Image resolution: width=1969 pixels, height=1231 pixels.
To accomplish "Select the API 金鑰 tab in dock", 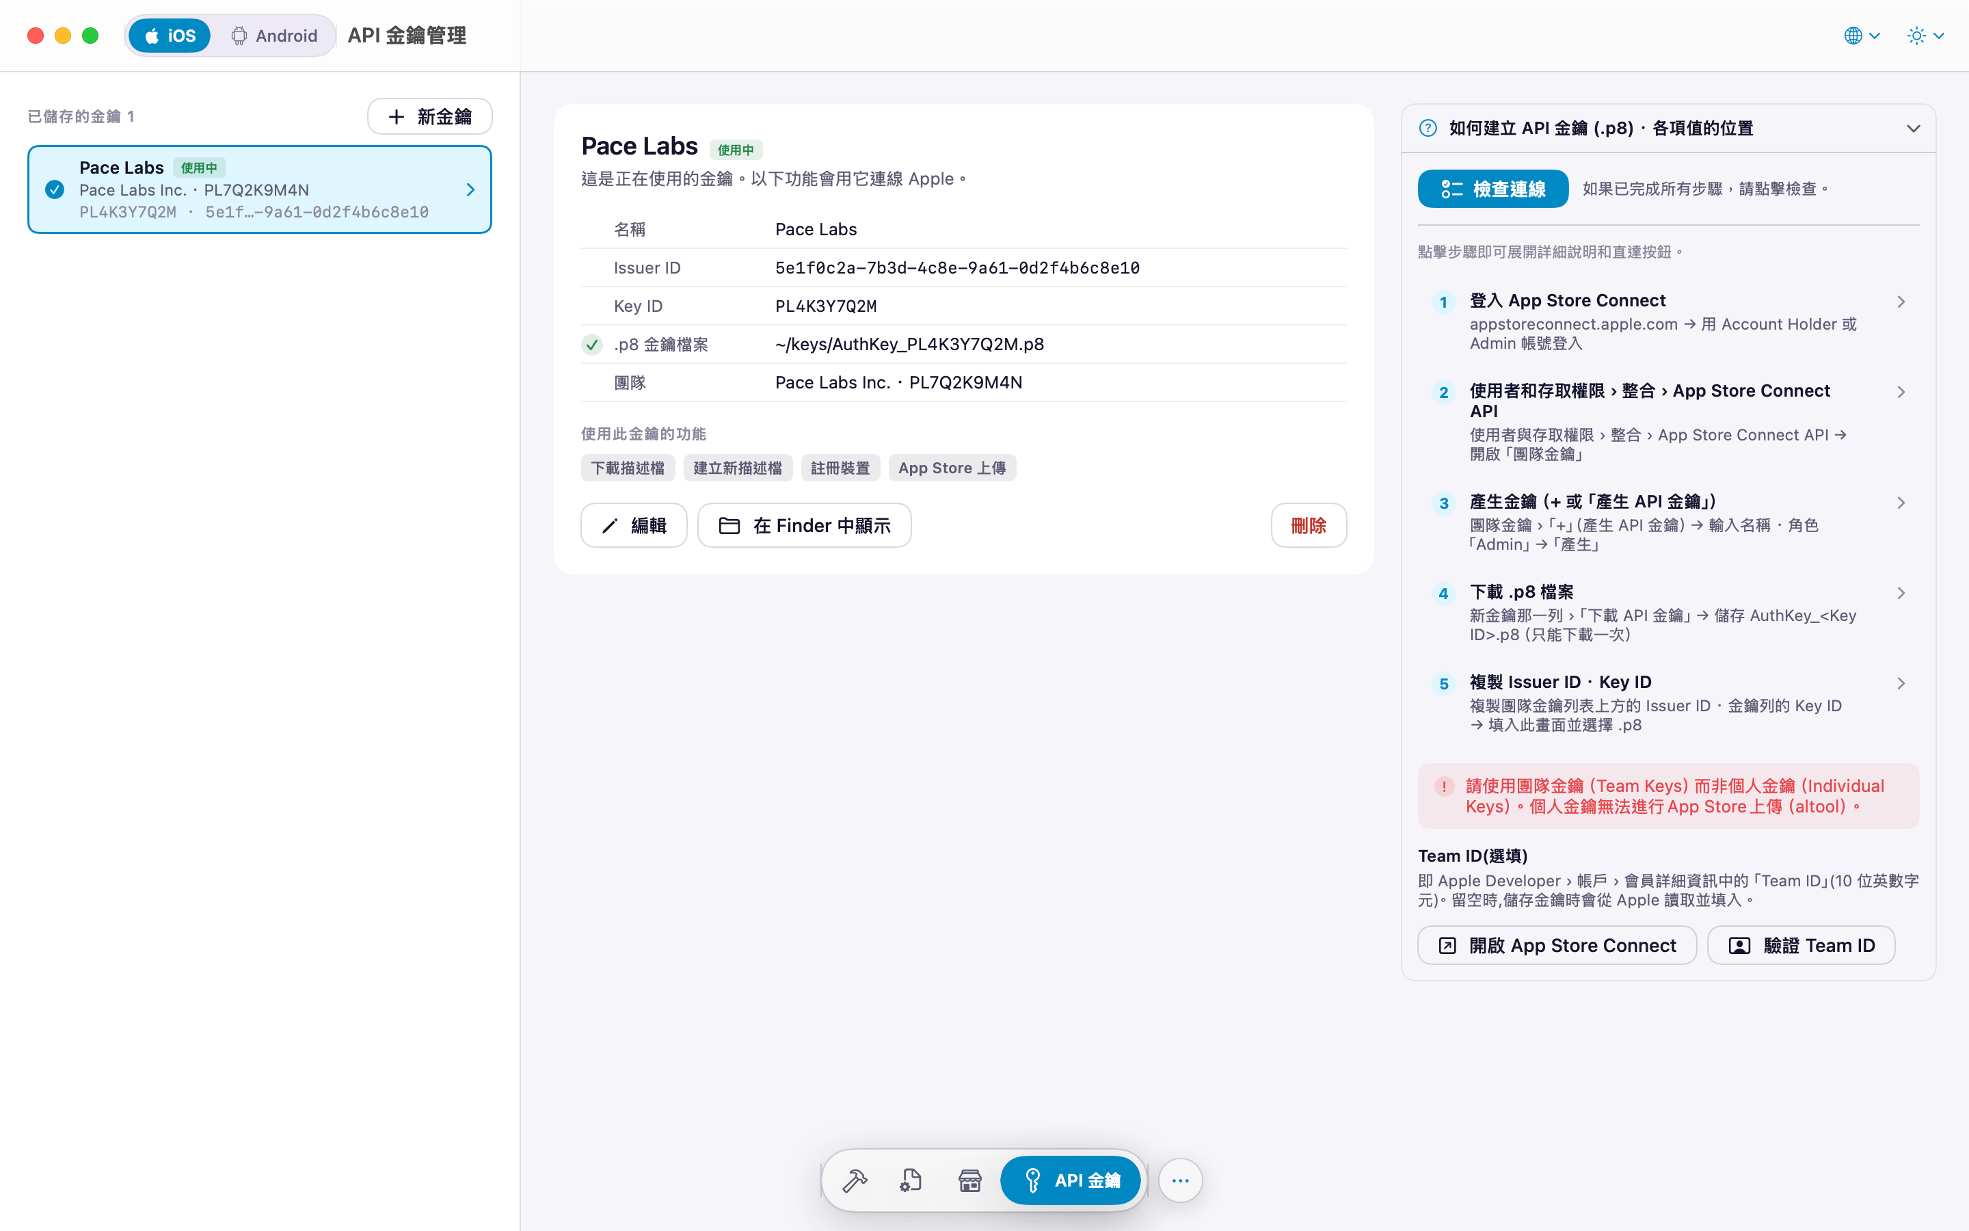I will coord(1071,1180).
